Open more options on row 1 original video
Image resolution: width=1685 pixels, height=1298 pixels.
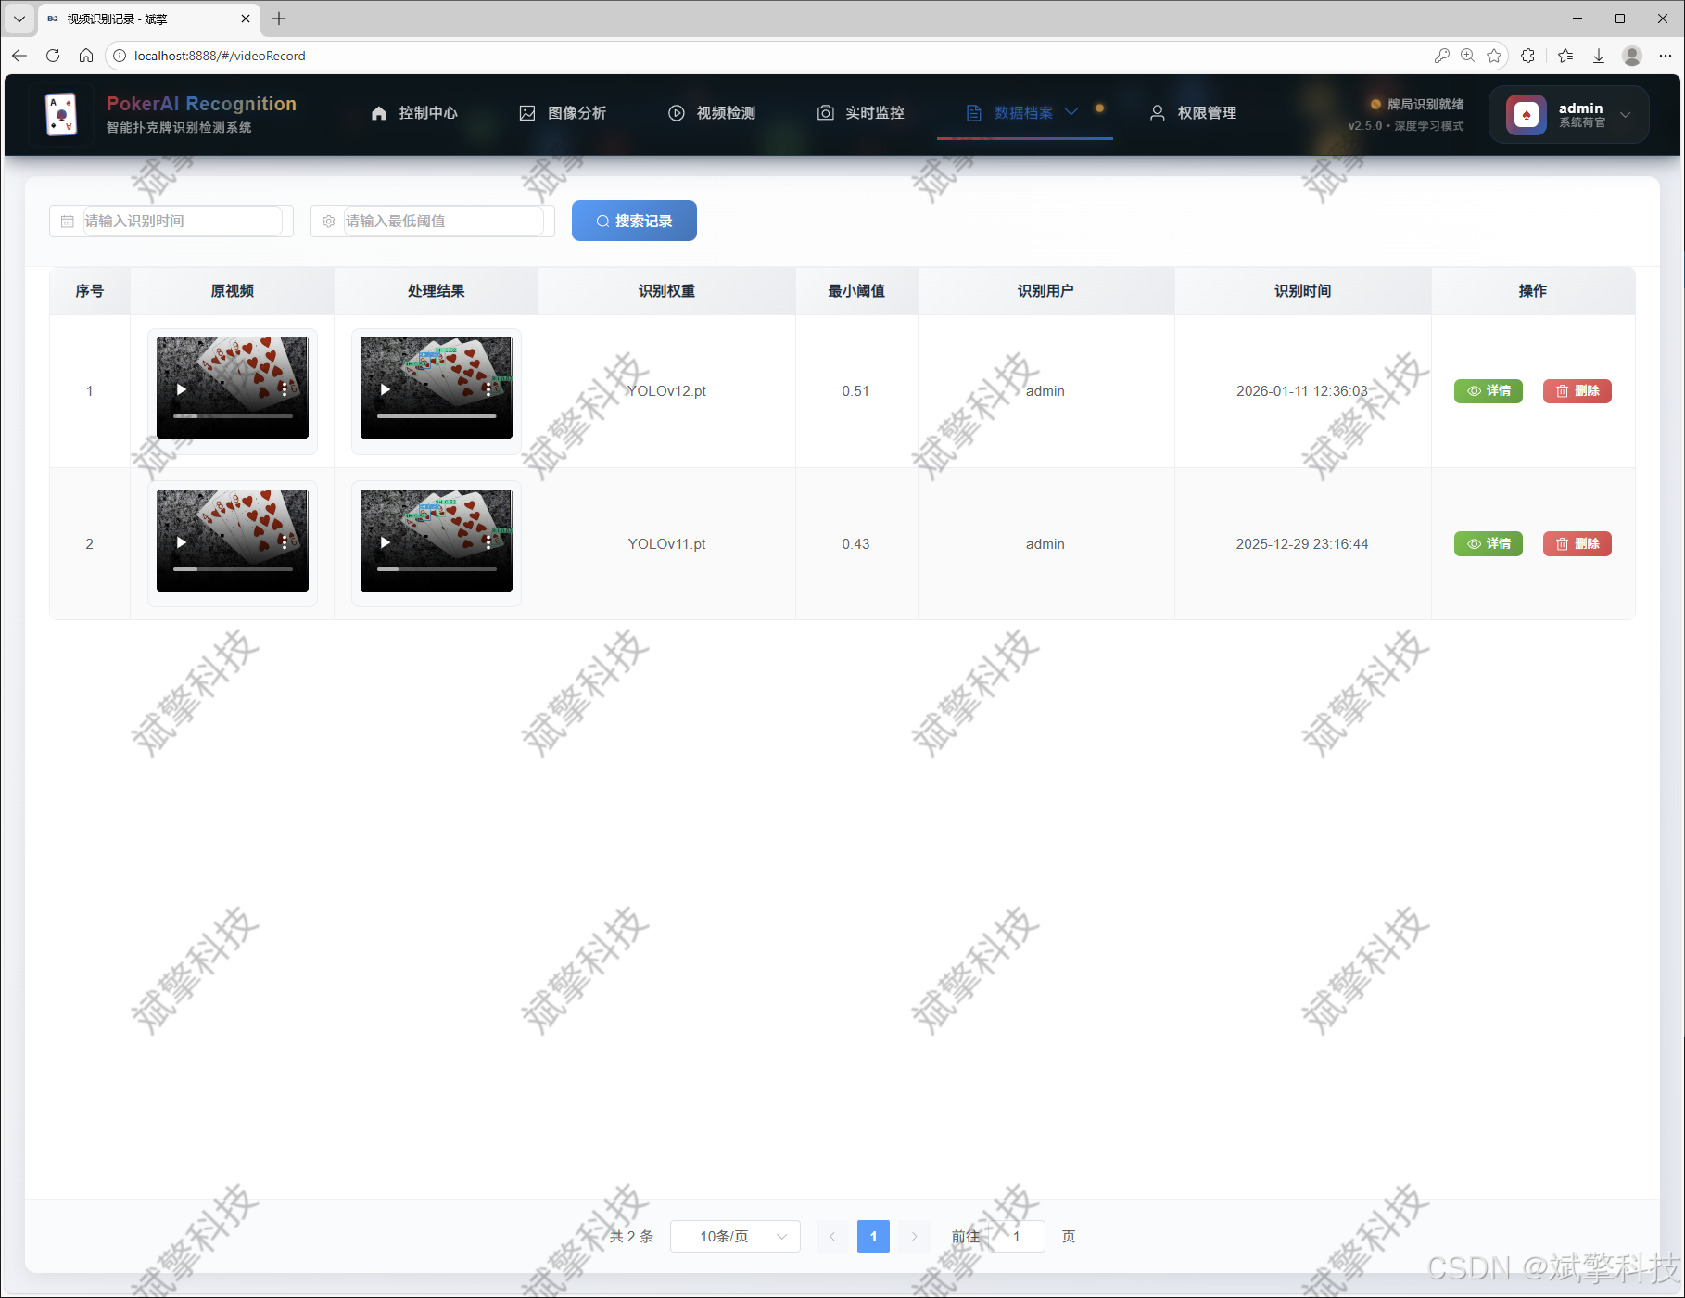tap(285, 389)
